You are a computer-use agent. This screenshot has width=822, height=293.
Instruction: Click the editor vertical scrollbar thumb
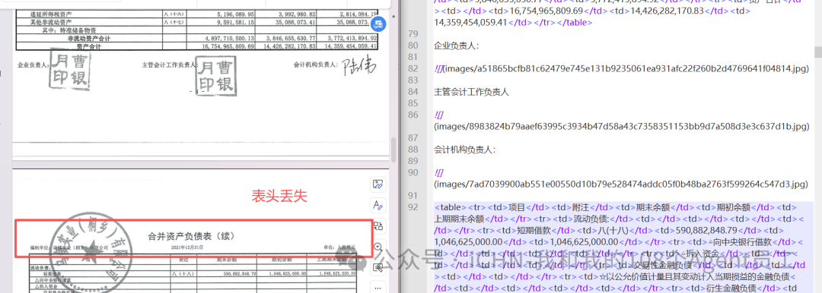tap(817, 52)
